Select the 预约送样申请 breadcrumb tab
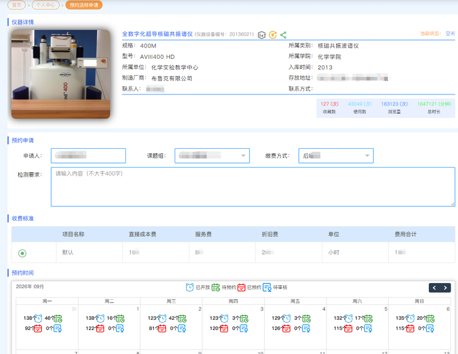The height and width of the screenshot is (354, 458). click(x=84, y=5)
